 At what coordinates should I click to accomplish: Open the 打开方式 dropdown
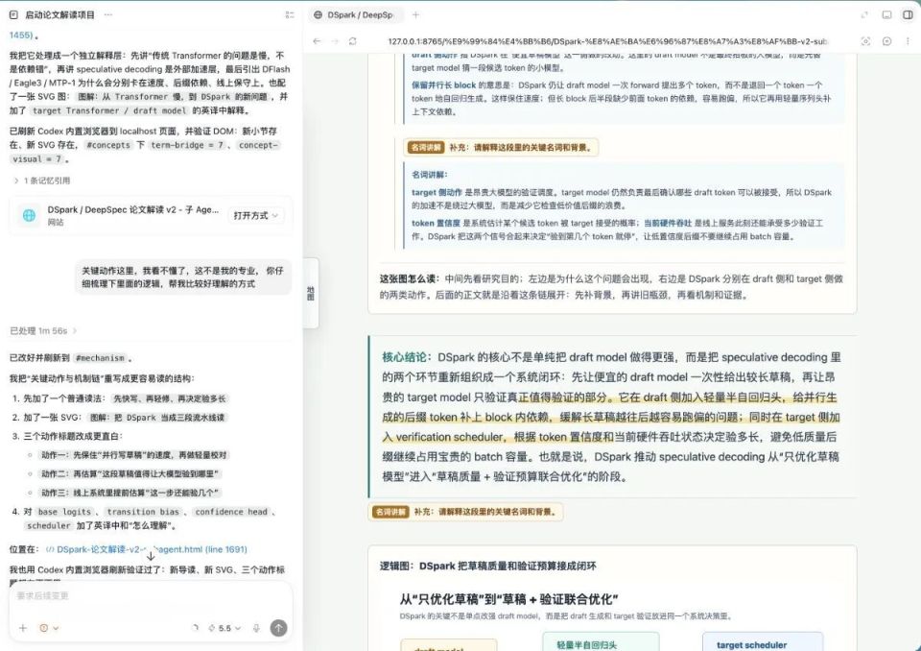pyautogui.click(x=255, y=215)
